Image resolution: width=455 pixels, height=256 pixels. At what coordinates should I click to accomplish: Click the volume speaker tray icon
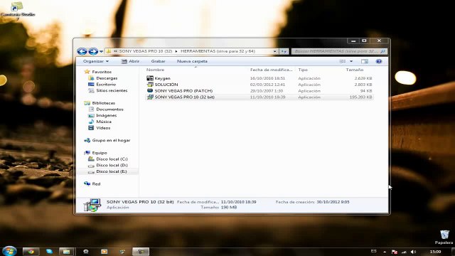tap(413, 252)
